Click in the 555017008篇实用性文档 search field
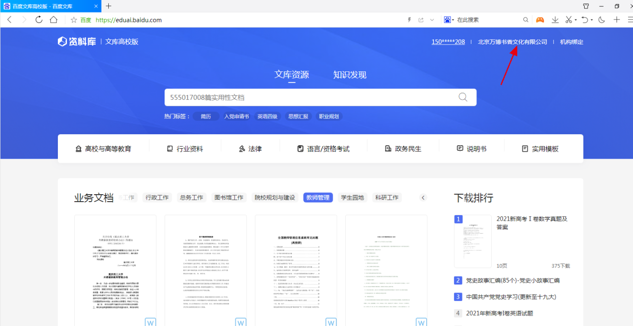Image resolution: width=633 pixels, height=326 pixels. [x=309, y=97]
